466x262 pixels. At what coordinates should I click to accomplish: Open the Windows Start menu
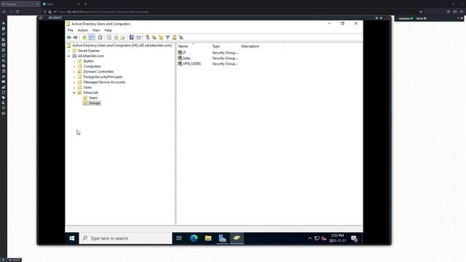tap(72, 238)
